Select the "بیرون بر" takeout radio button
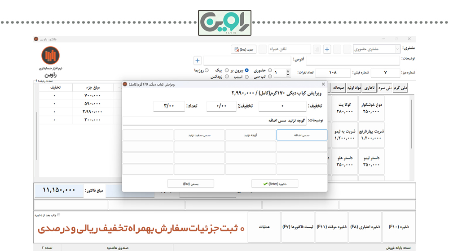This screenshot has width=449, height=252. coord(247,70)
